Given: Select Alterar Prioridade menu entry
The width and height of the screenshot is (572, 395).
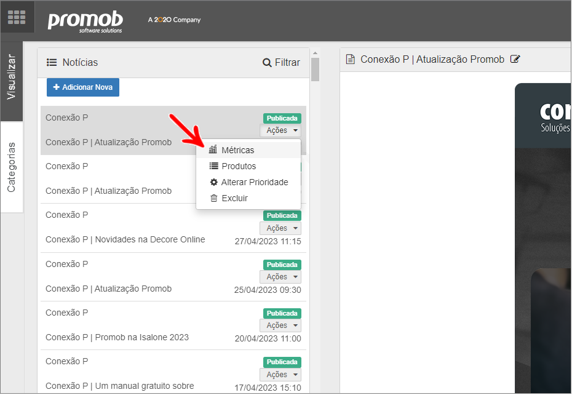Looking at the screenshot, I should 248,182.
